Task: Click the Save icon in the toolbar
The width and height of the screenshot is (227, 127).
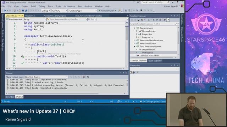Action: point(23,11)
